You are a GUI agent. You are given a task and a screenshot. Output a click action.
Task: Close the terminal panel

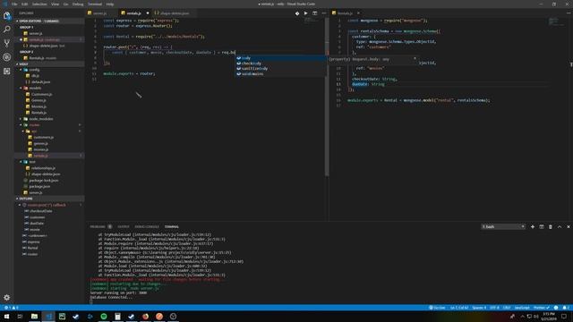tap(569, 226)
